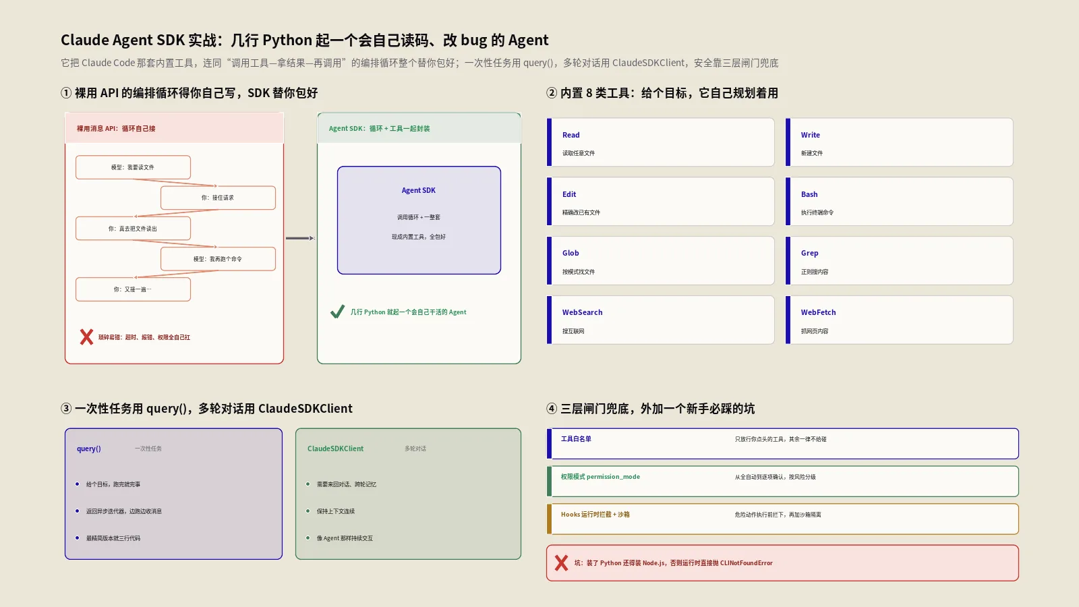Click the 权限模式 permission_mode row
The height and width of the screenshot is (607, 1079).
coord(782,482)
